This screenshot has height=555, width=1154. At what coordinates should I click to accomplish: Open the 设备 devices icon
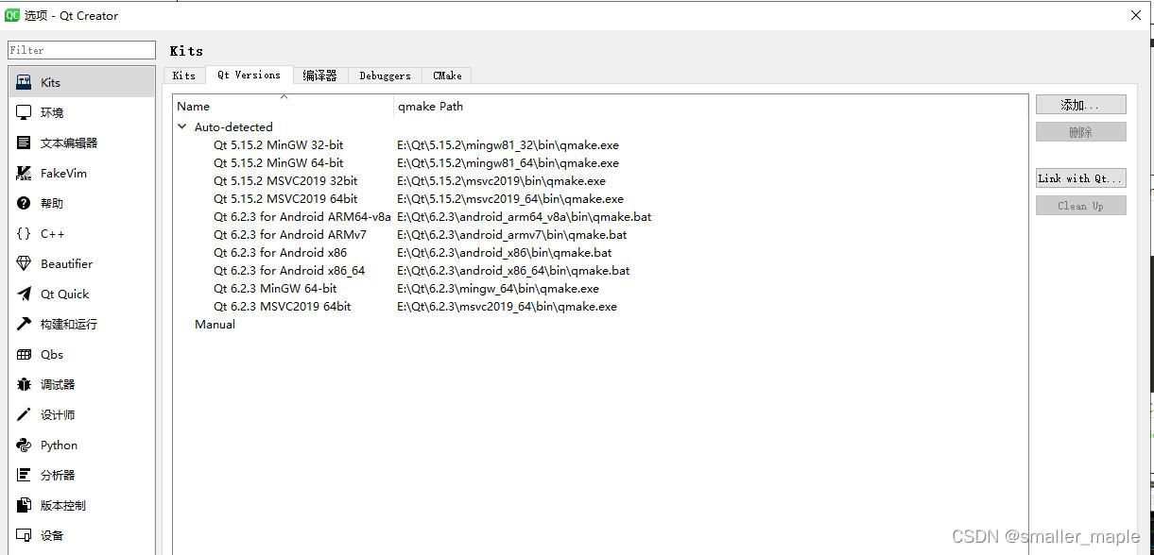24,535
